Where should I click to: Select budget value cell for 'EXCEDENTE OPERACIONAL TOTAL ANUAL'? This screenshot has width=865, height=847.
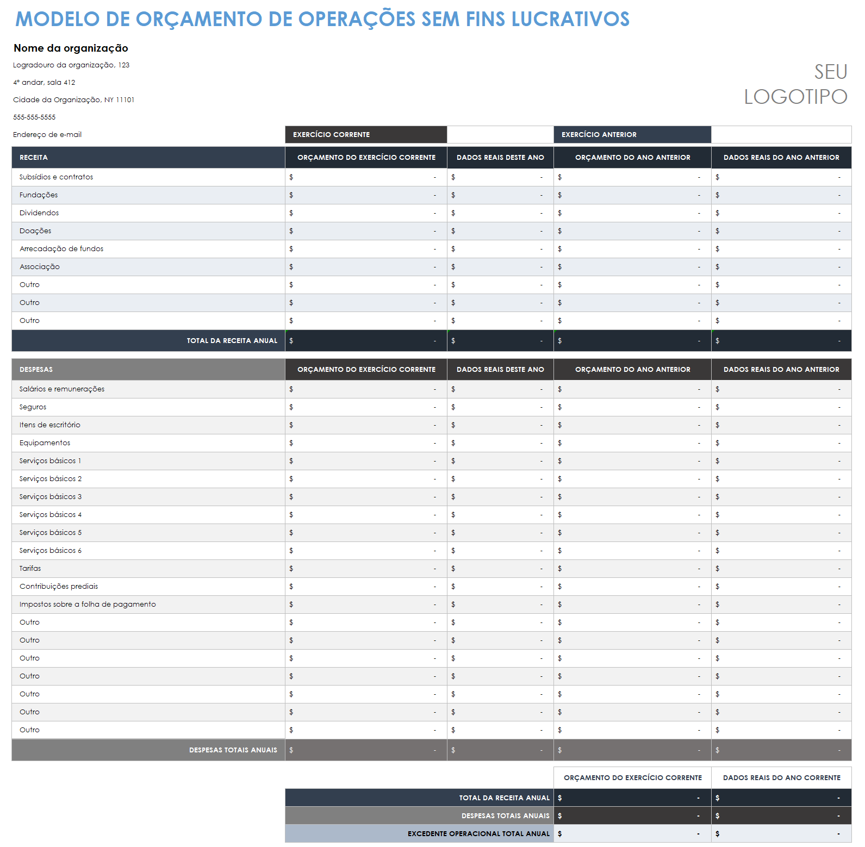(632, 833)
